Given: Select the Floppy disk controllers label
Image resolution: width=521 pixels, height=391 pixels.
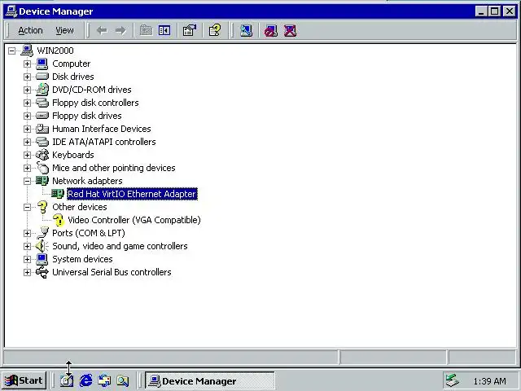Looking at the screenshot, I should 95,103.
